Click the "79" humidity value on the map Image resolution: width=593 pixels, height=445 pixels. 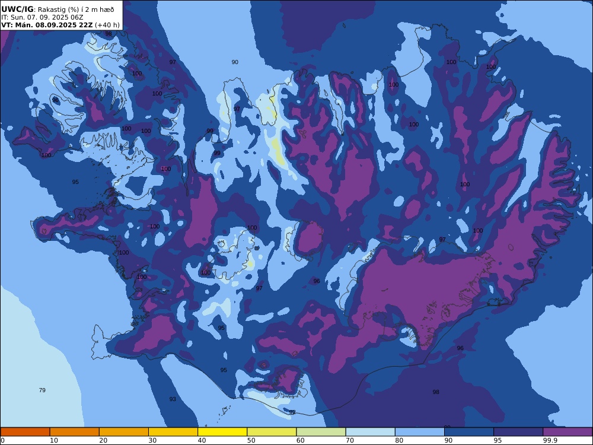coord(42,390)
